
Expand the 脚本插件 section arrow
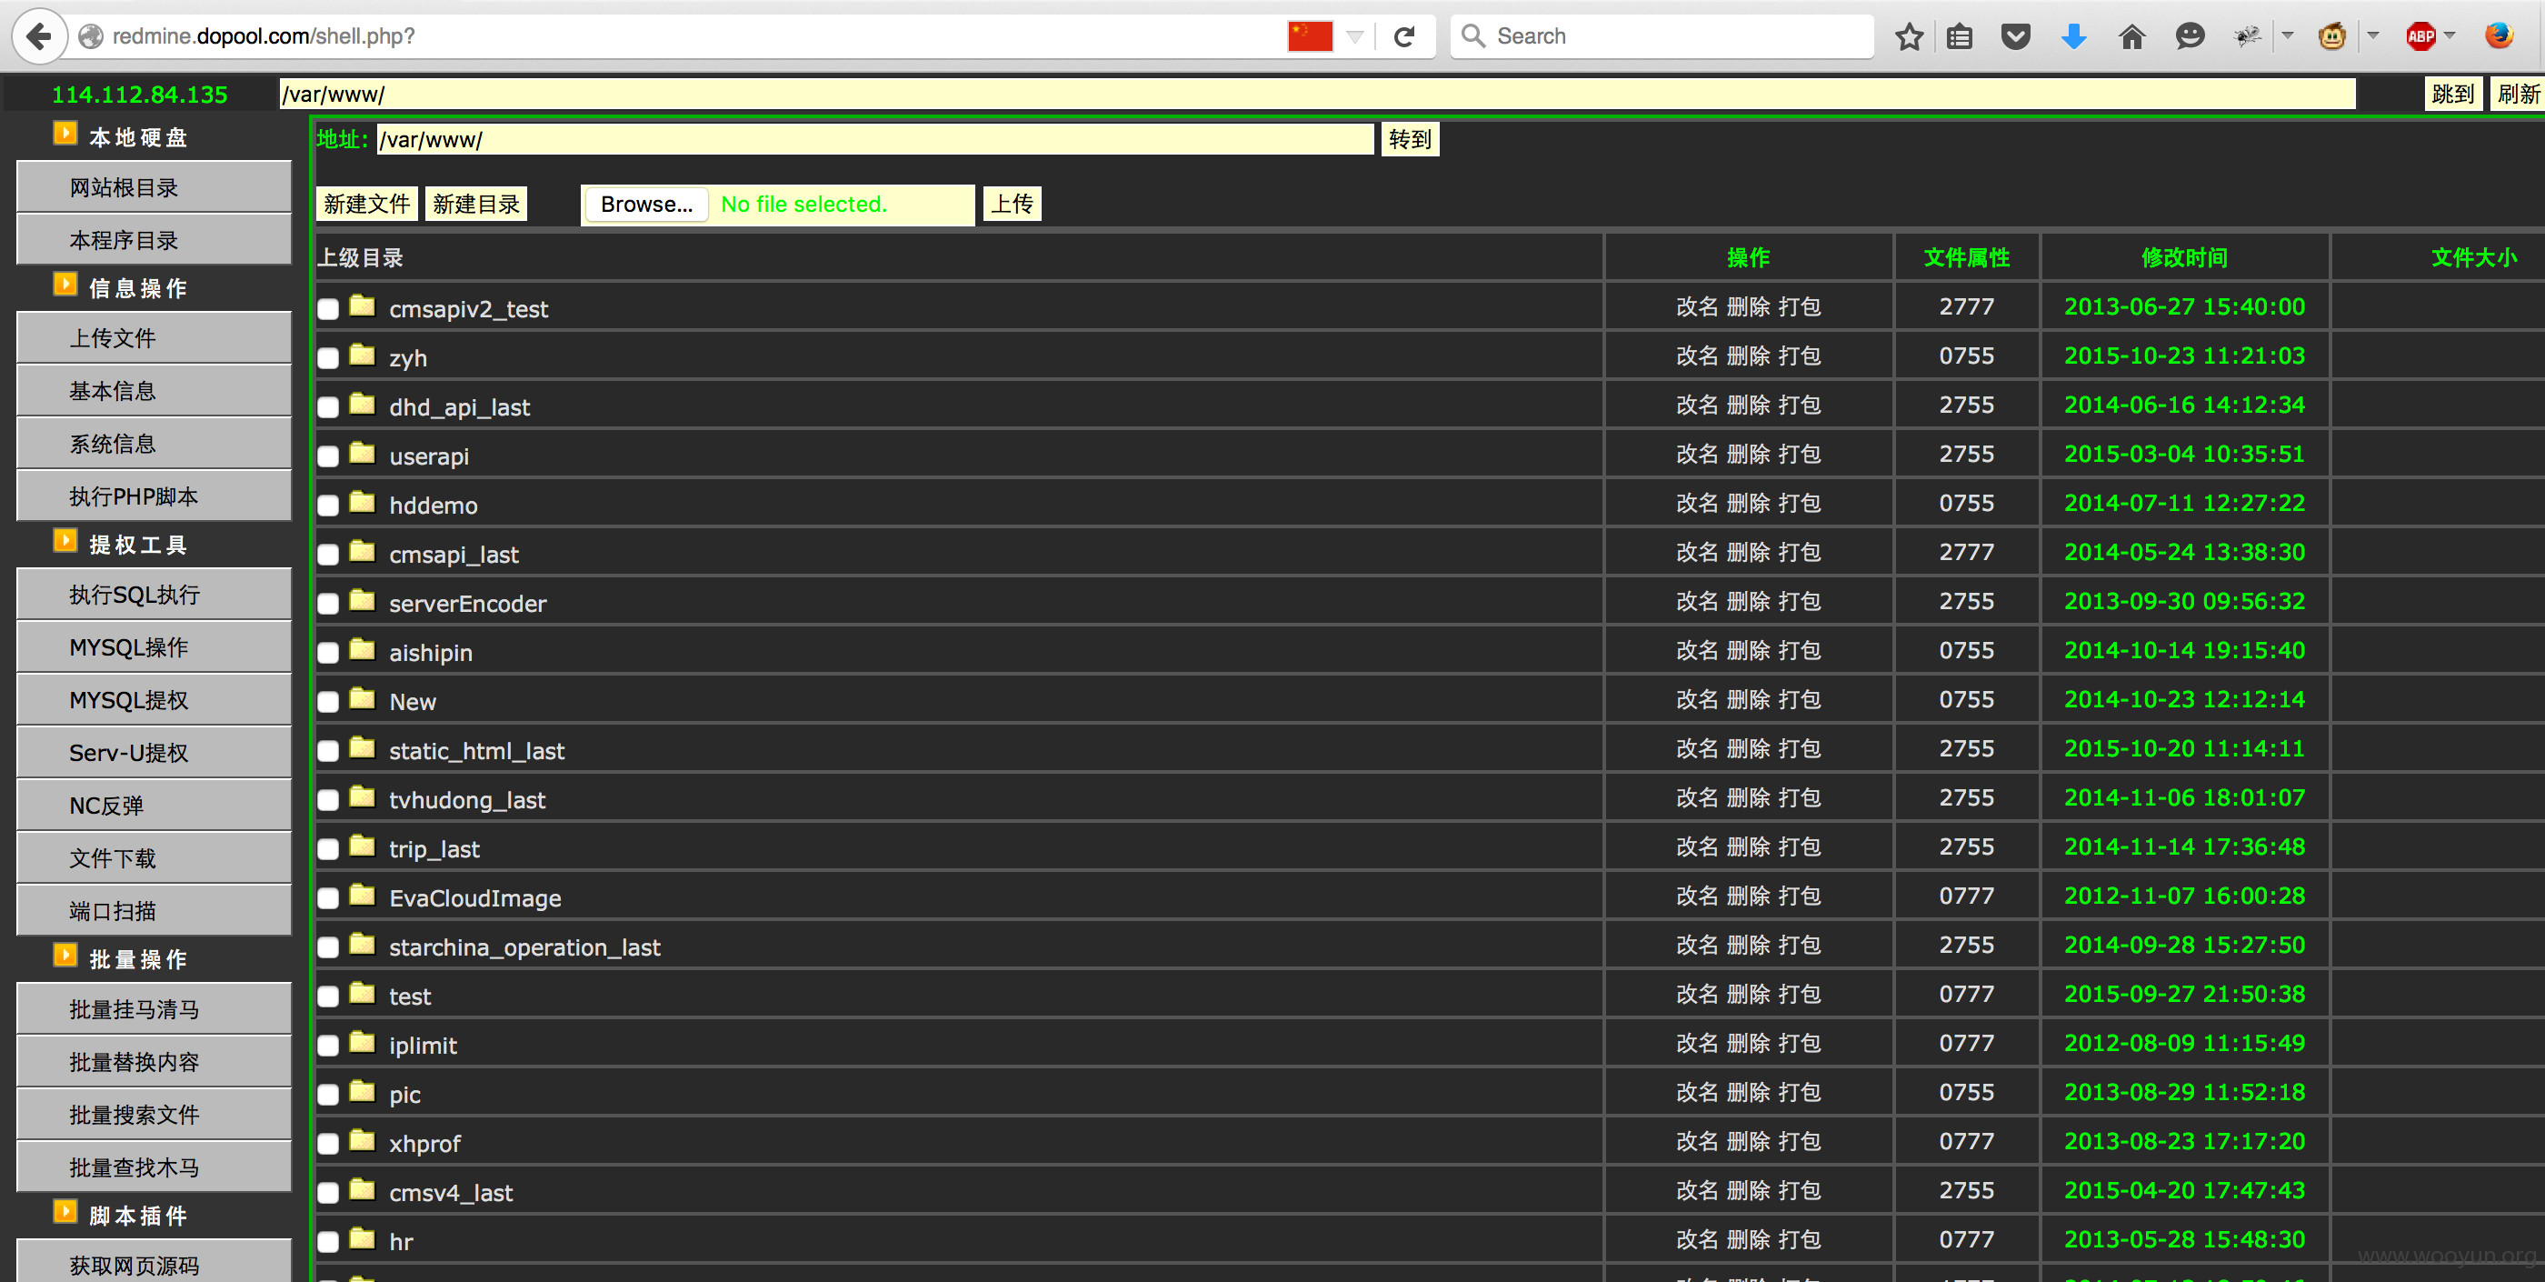pyautogui.click(x=65, y=1212)
